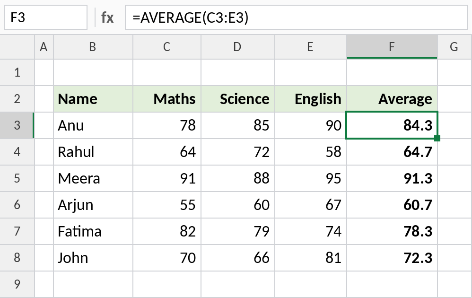The height and width of the screenshot is (298, 472).
Task: Select the cell containing Rahul
Action: 93,152
